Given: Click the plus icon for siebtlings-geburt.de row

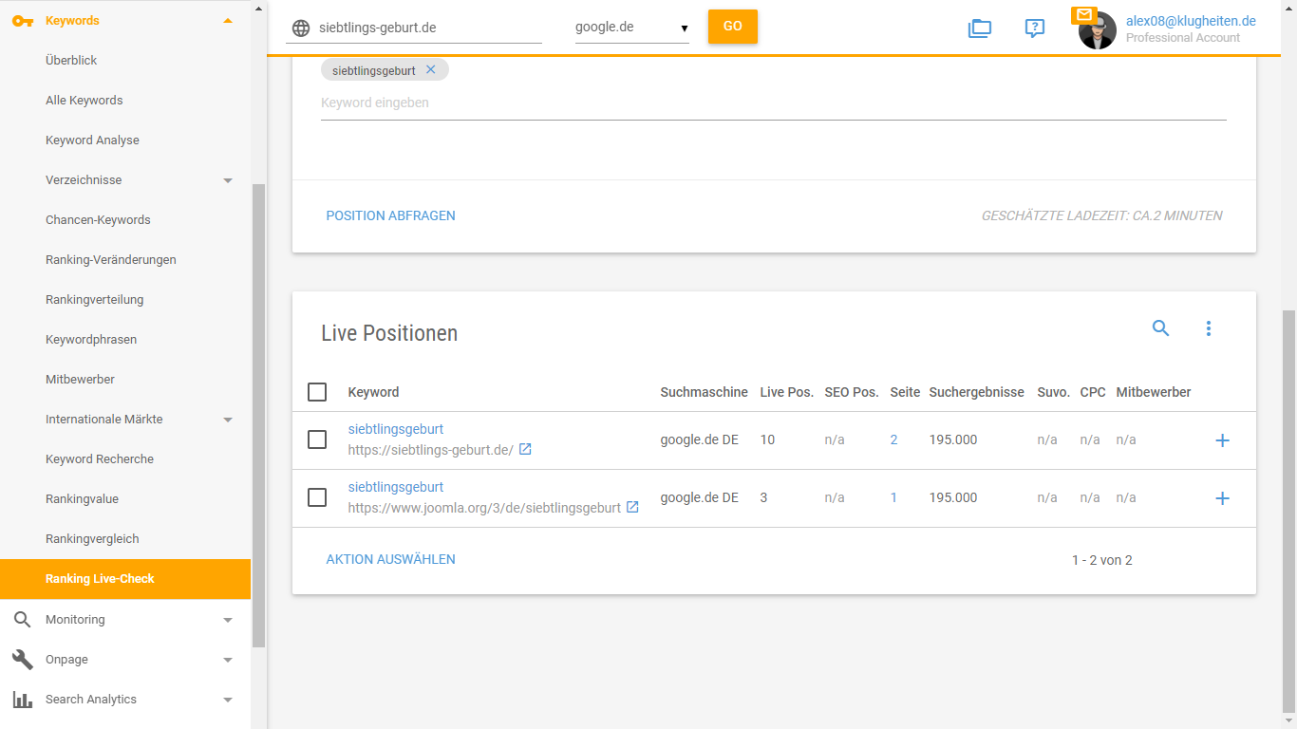Looking at the screenshot, I should click(1222, 440).
